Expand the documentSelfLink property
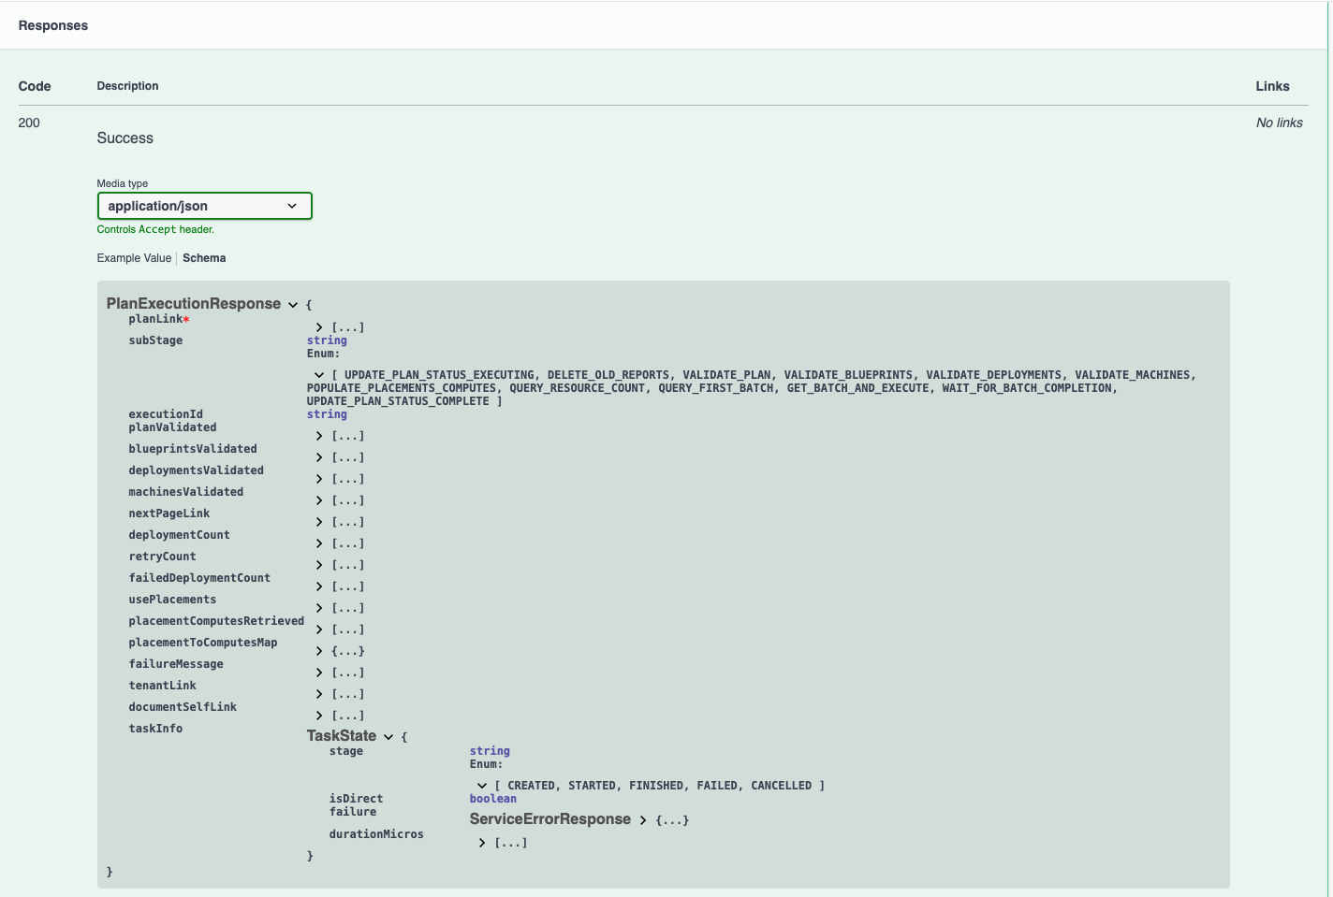The image size is (1333, 897). click(319, 716)
